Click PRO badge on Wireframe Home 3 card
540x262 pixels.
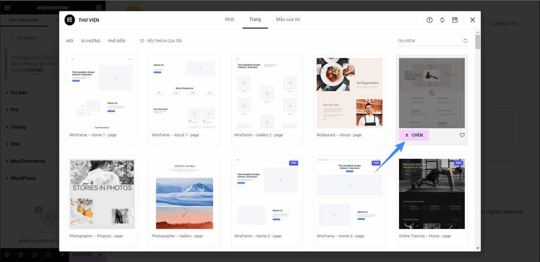click(x=376, y=163)
